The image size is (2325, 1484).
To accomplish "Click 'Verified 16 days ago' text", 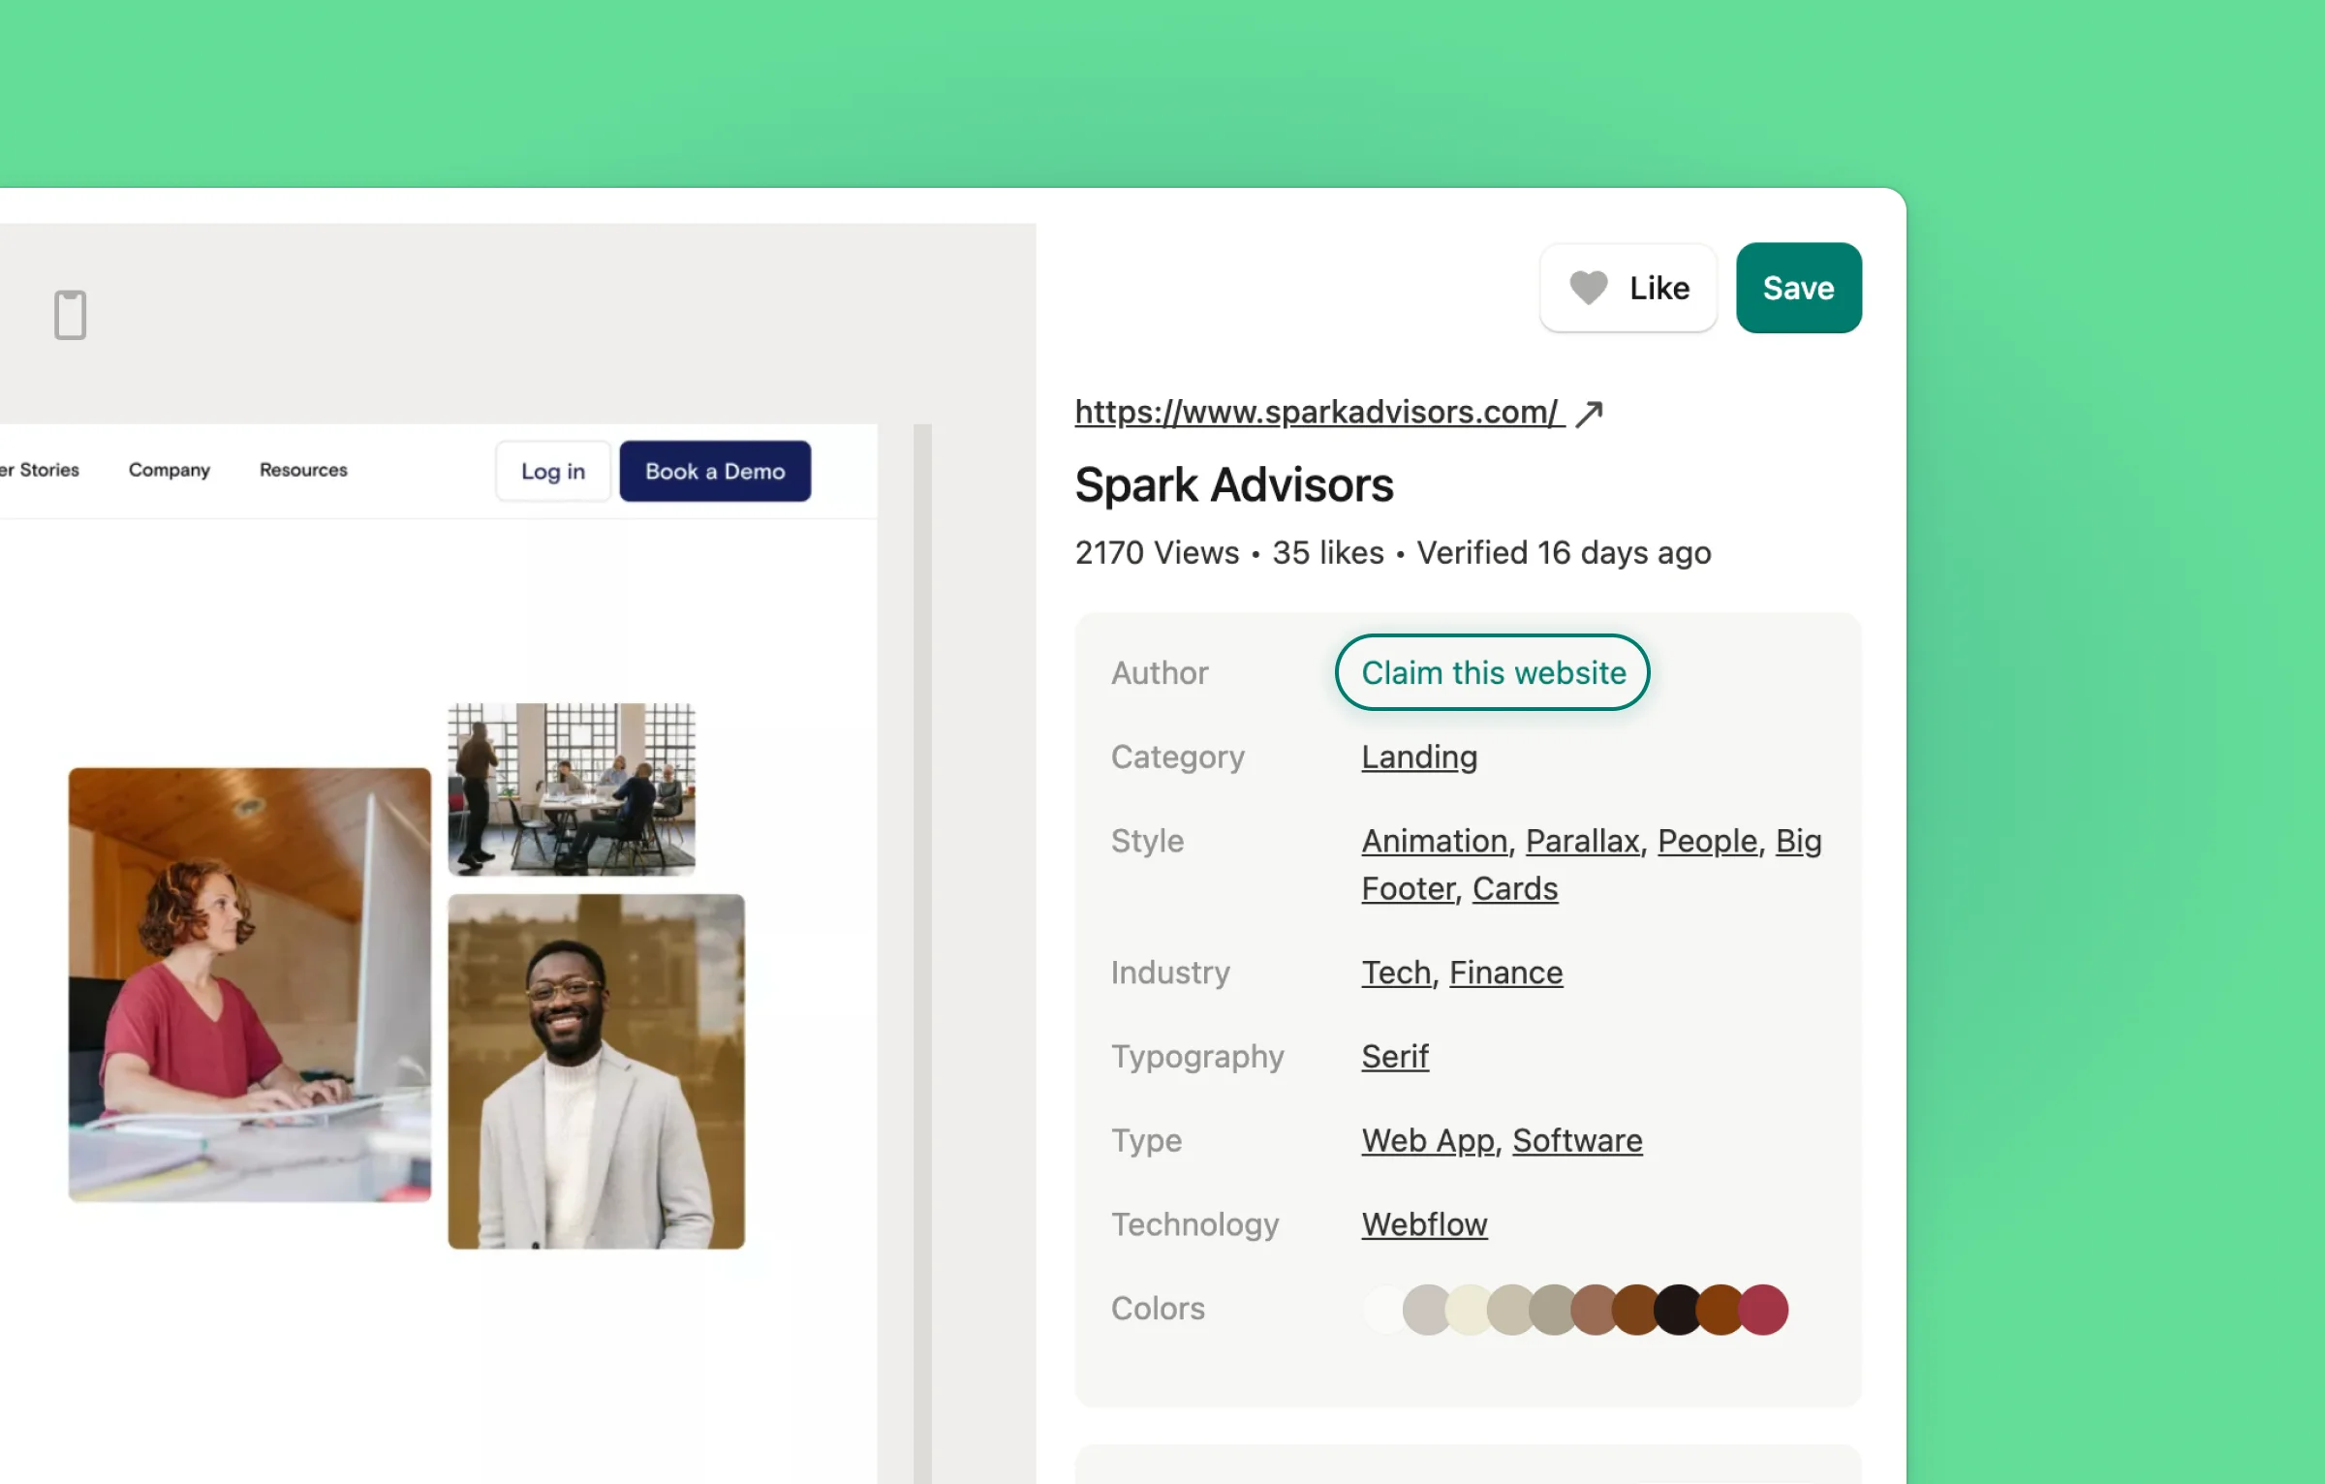I will [1564, 552].
